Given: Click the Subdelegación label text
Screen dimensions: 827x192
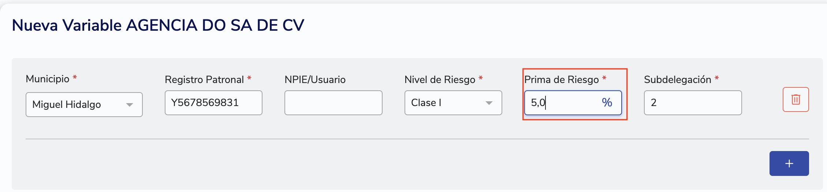Looking at the screenshot, I should [x=677, y=80].
